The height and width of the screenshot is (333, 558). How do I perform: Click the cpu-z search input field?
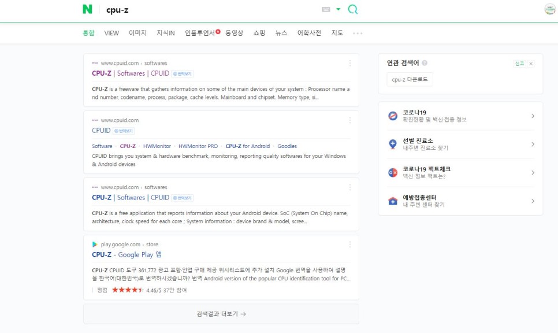[210, 10]
